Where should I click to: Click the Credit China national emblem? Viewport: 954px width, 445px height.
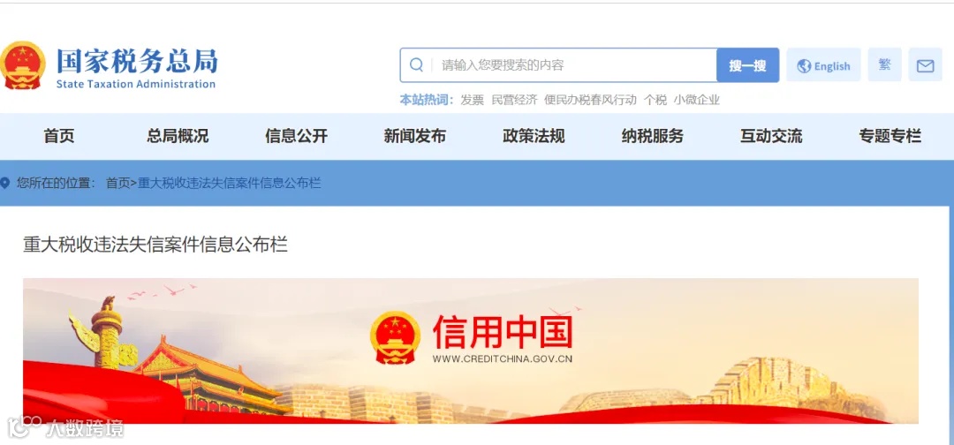click(395, 337)
